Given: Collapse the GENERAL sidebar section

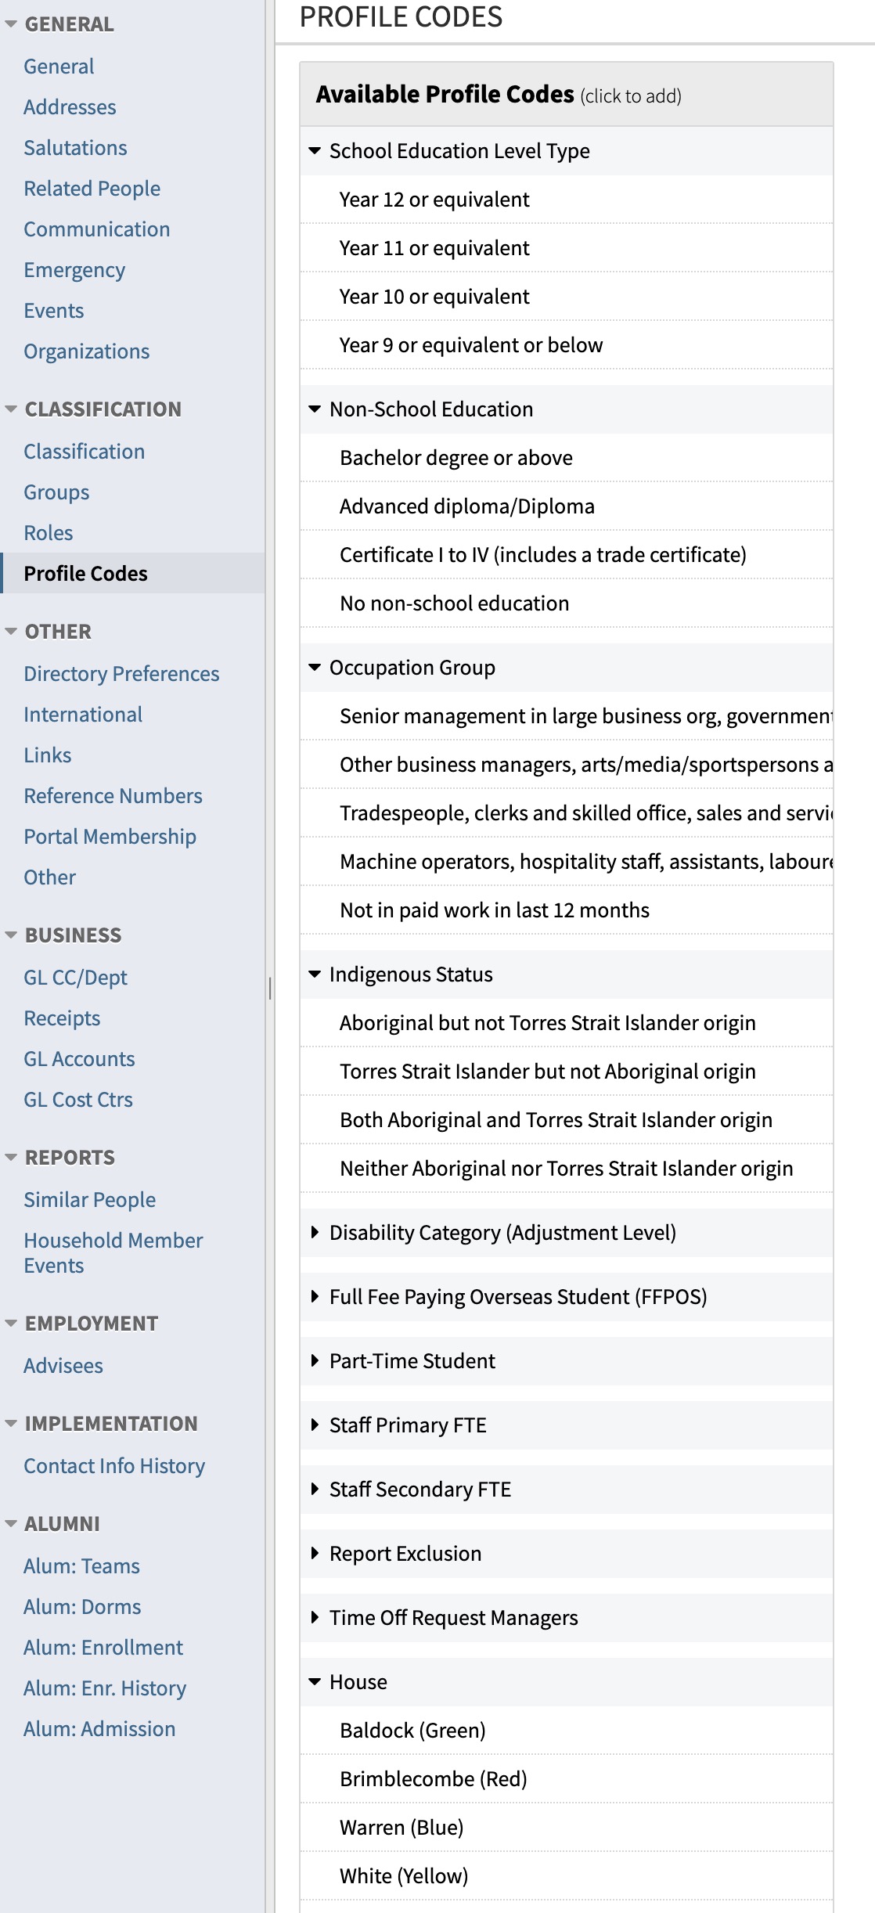Looking at the screenshot, I should (11, 24).
